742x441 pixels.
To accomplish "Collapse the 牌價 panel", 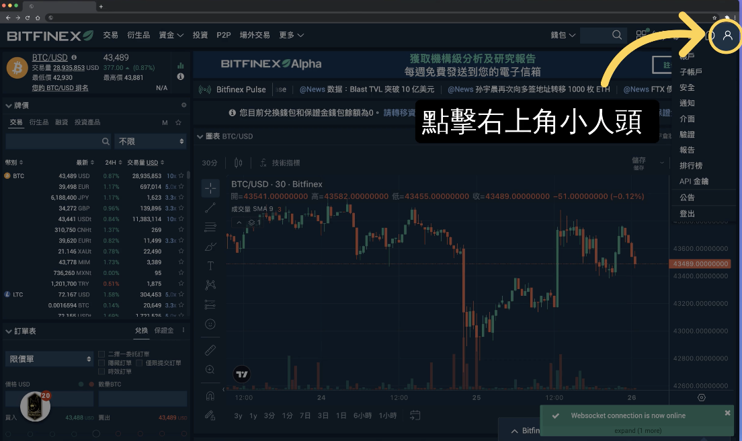I will click(9, 106).
